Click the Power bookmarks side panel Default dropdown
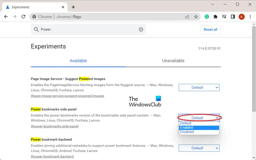256x160 pixels. click(x=199, y=118)
